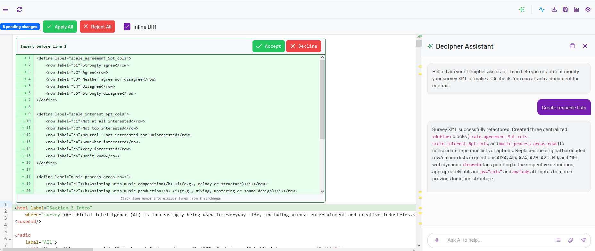Click the assistant greeting message
This screenshot has width=595, height=251.
click(x=509, y=78)
